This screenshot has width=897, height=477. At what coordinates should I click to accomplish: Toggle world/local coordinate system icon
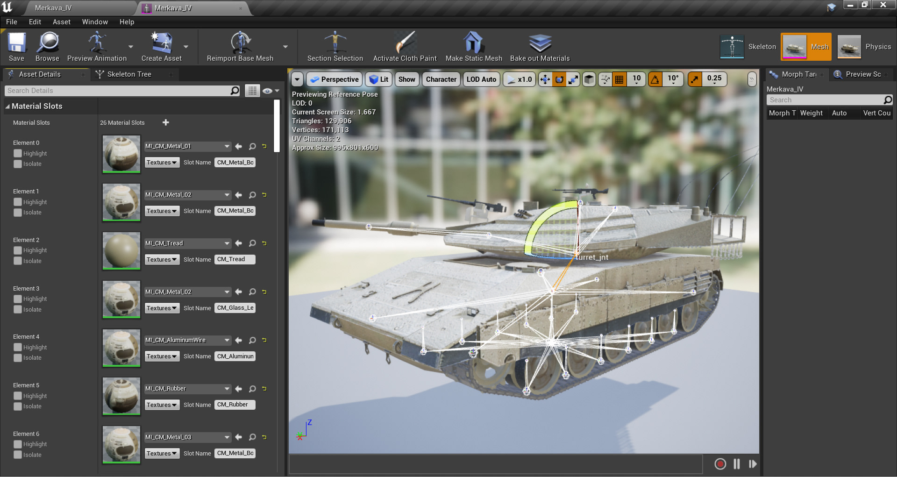[x=589, y=79]
